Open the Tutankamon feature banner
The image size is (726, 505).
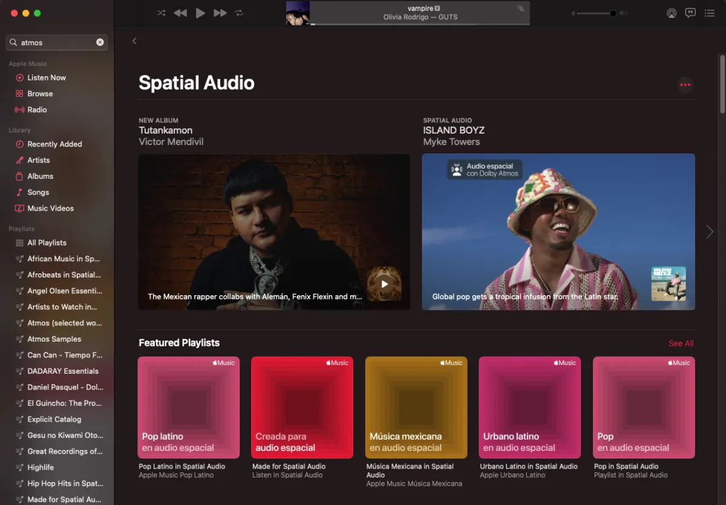point(274,232)
